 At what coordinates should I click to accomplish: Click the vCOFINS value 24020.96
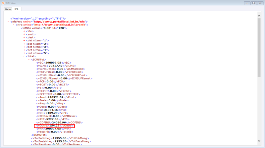click(x=59, y=123)
